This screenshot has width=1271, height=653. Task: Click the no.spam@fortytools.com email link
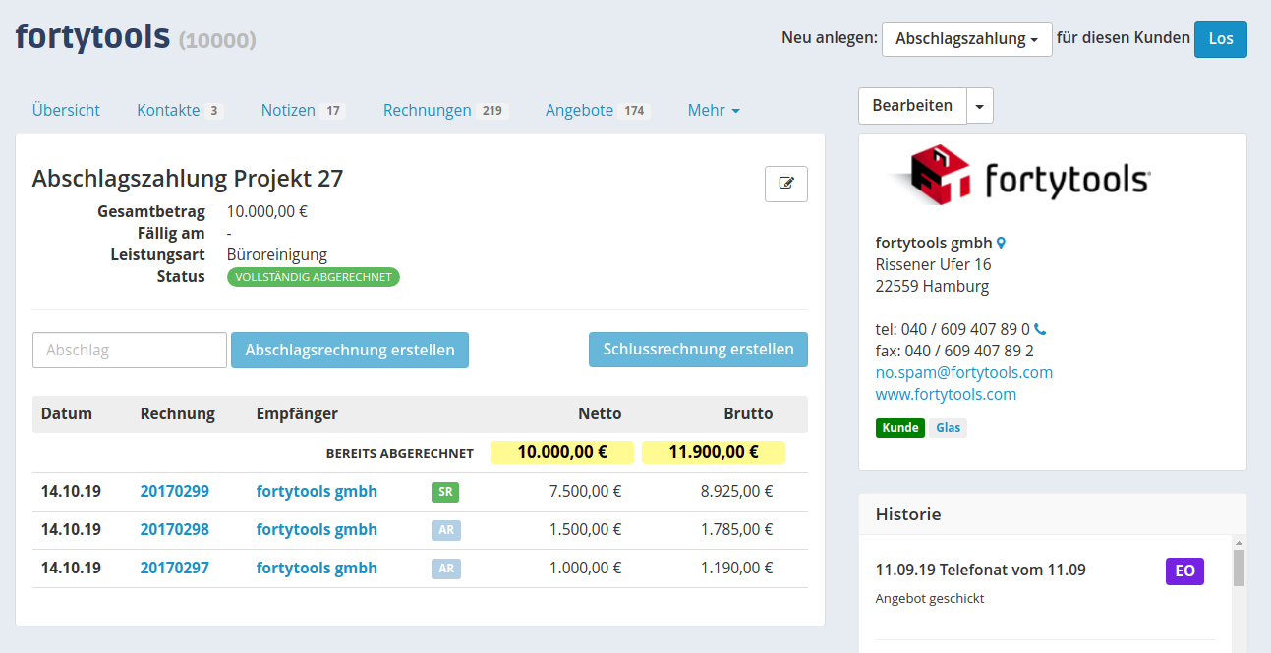click(x=964, y=373)
